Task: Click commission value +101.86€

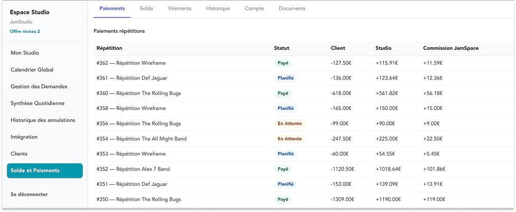Action: click(x=434, y=169)
